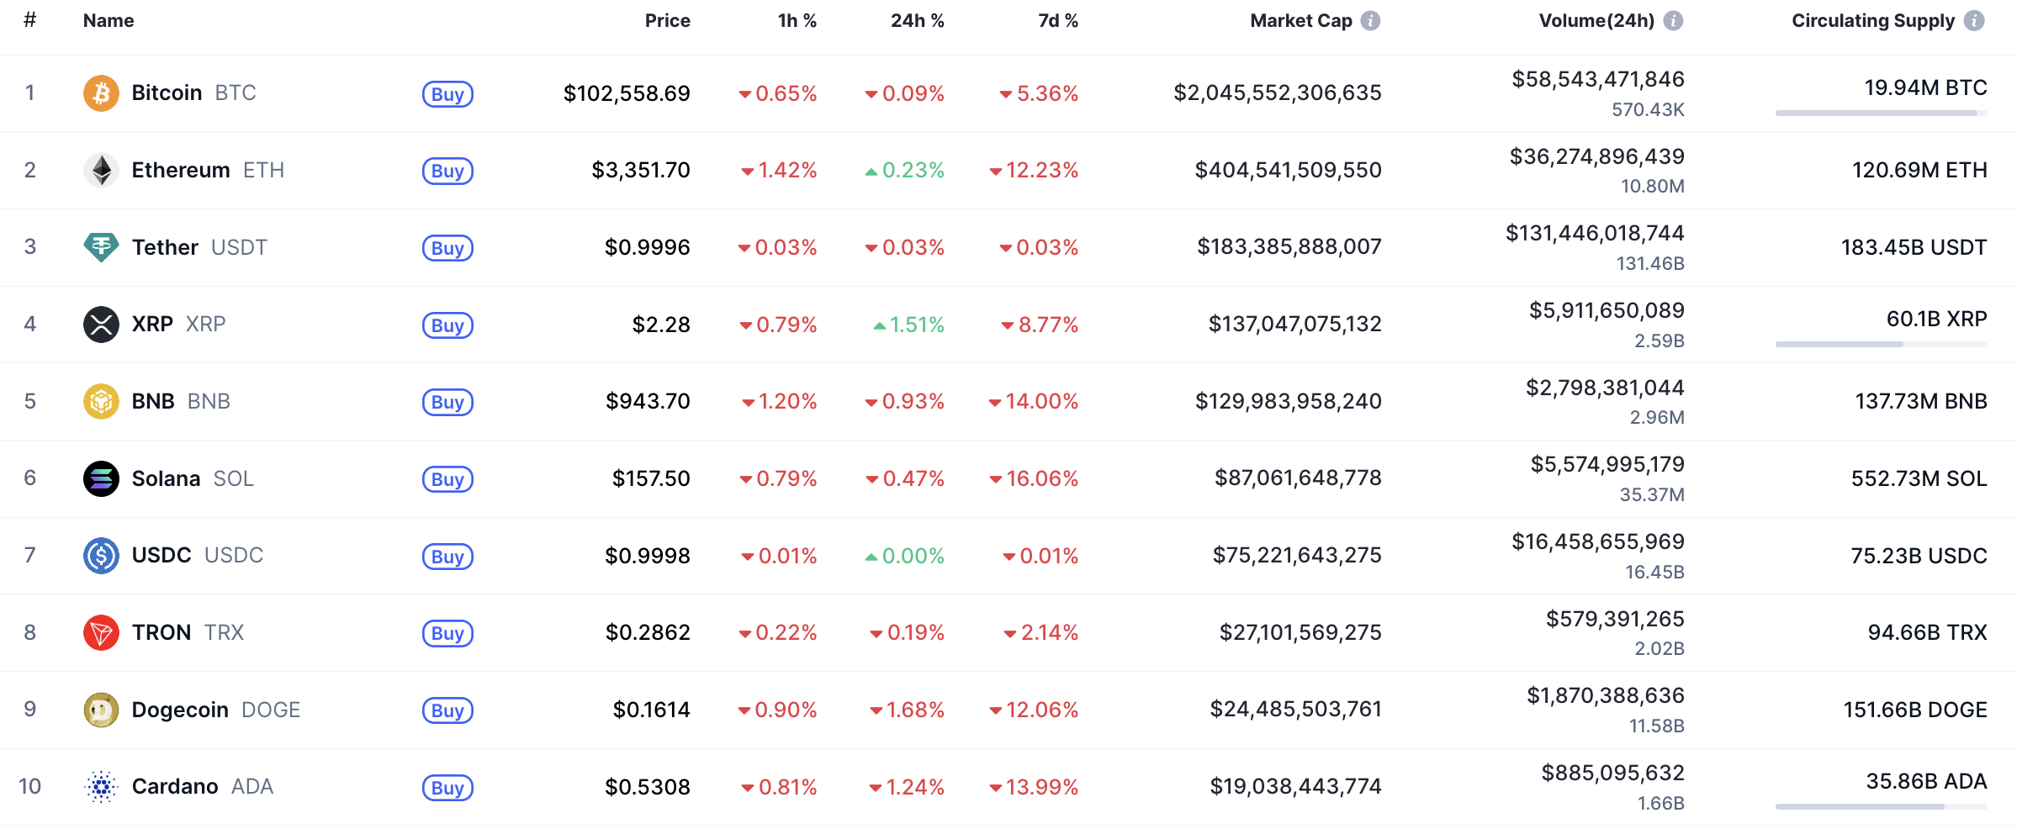Sort table by Price column header
2017x829 pixels.
tap(667, 21)
